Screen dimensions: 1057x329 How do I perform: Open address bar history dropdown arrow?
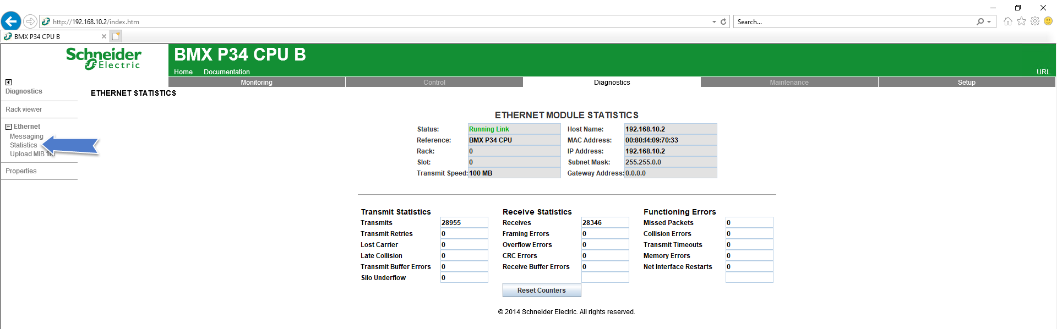(714, 22)
